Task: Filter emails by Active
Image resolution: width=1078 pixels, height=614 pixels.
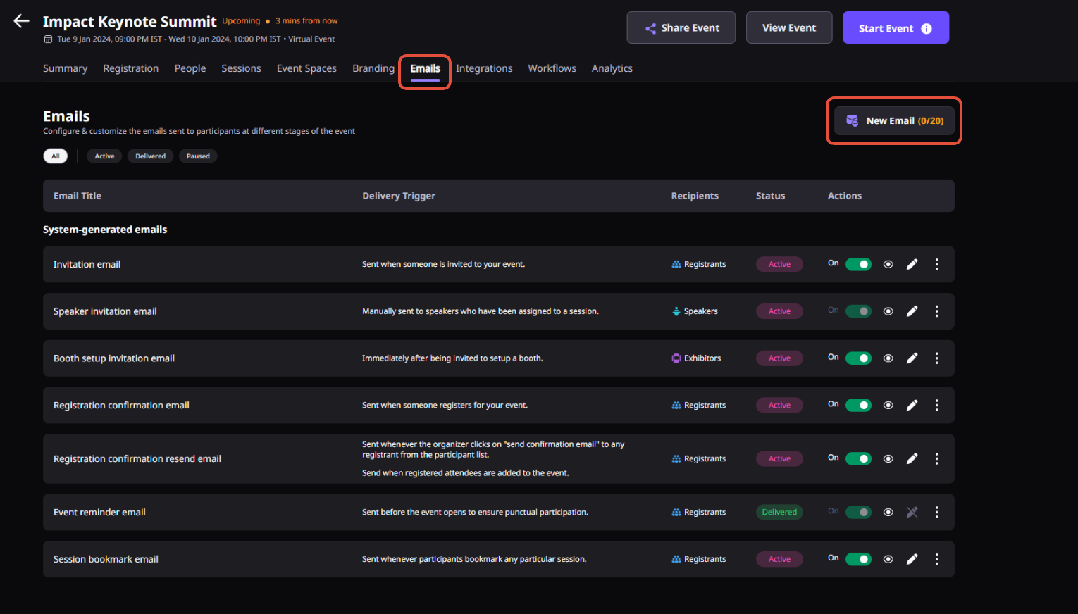Action: 104,156
